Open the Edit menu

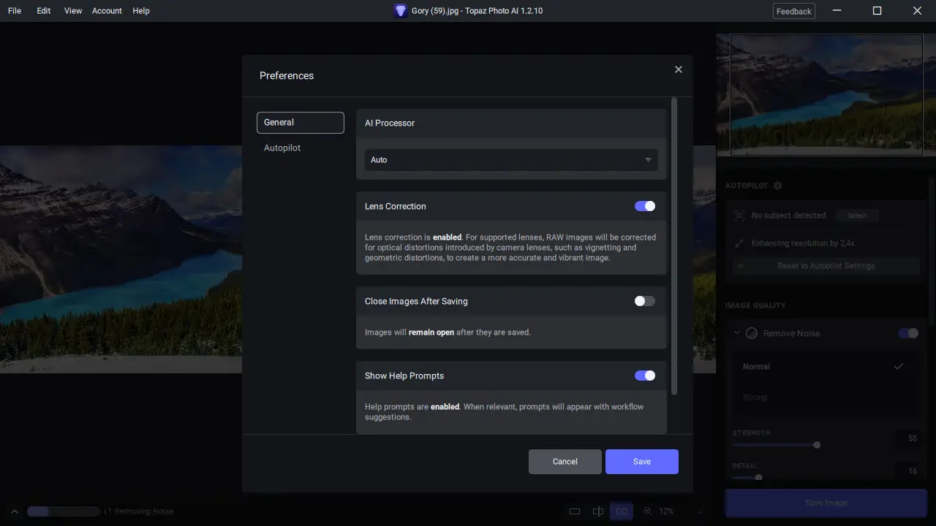[44, 11]
